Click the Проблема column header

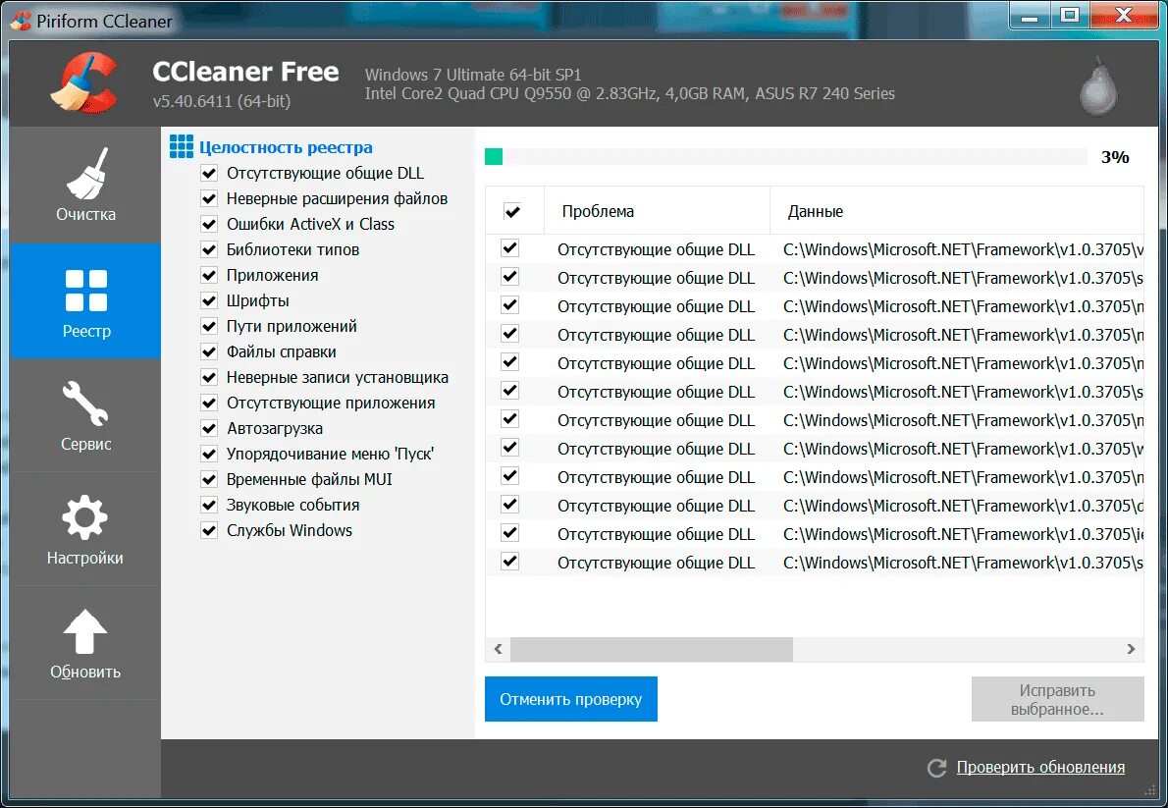click(657, 212)
